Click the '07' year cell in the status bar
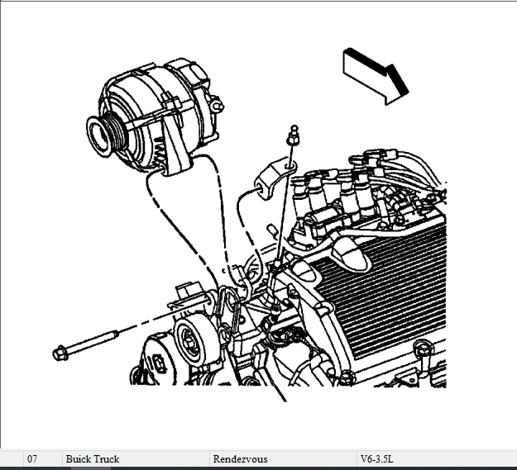517x470 pixels. click(x=43, y=458)
